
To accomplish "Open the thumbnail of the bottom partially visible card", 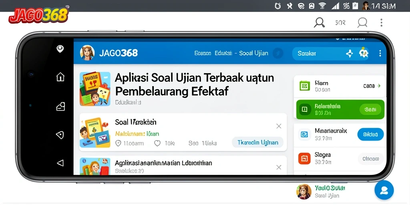I will 95,166.
